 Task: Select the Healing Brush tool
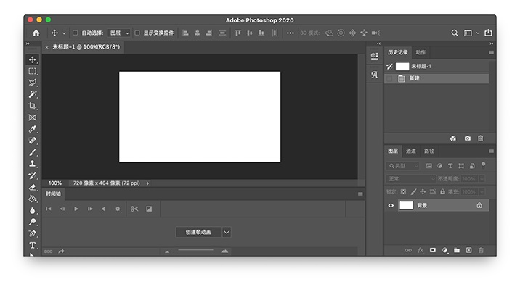(x=32, y=141)
